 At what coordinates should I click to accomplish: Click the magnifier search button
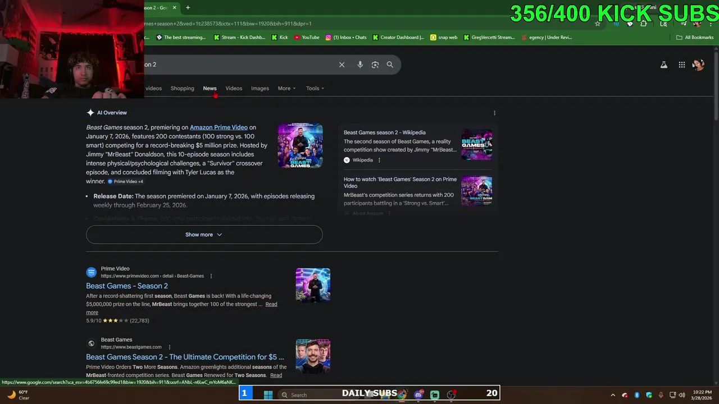point(390,65)
